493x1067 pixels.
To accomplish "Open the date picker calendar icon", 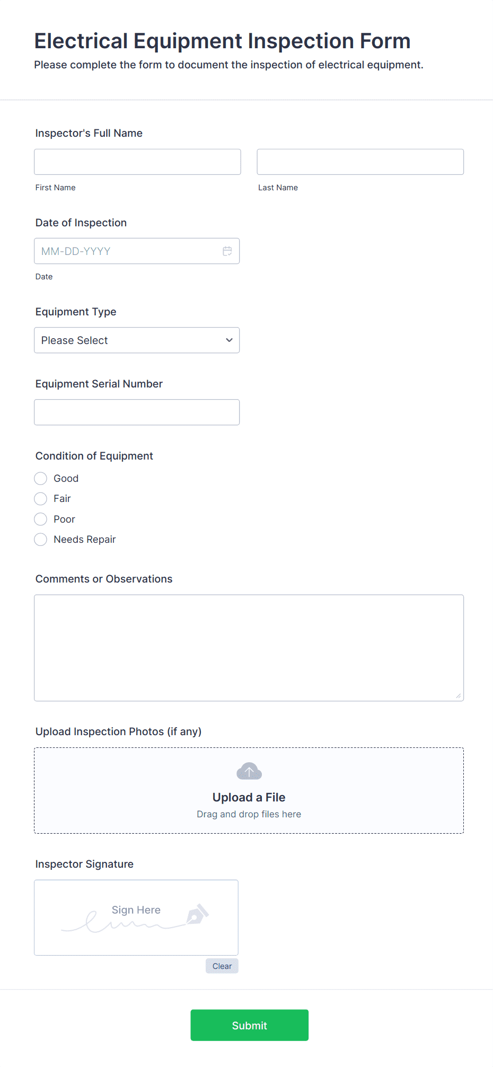I will 227,251.
